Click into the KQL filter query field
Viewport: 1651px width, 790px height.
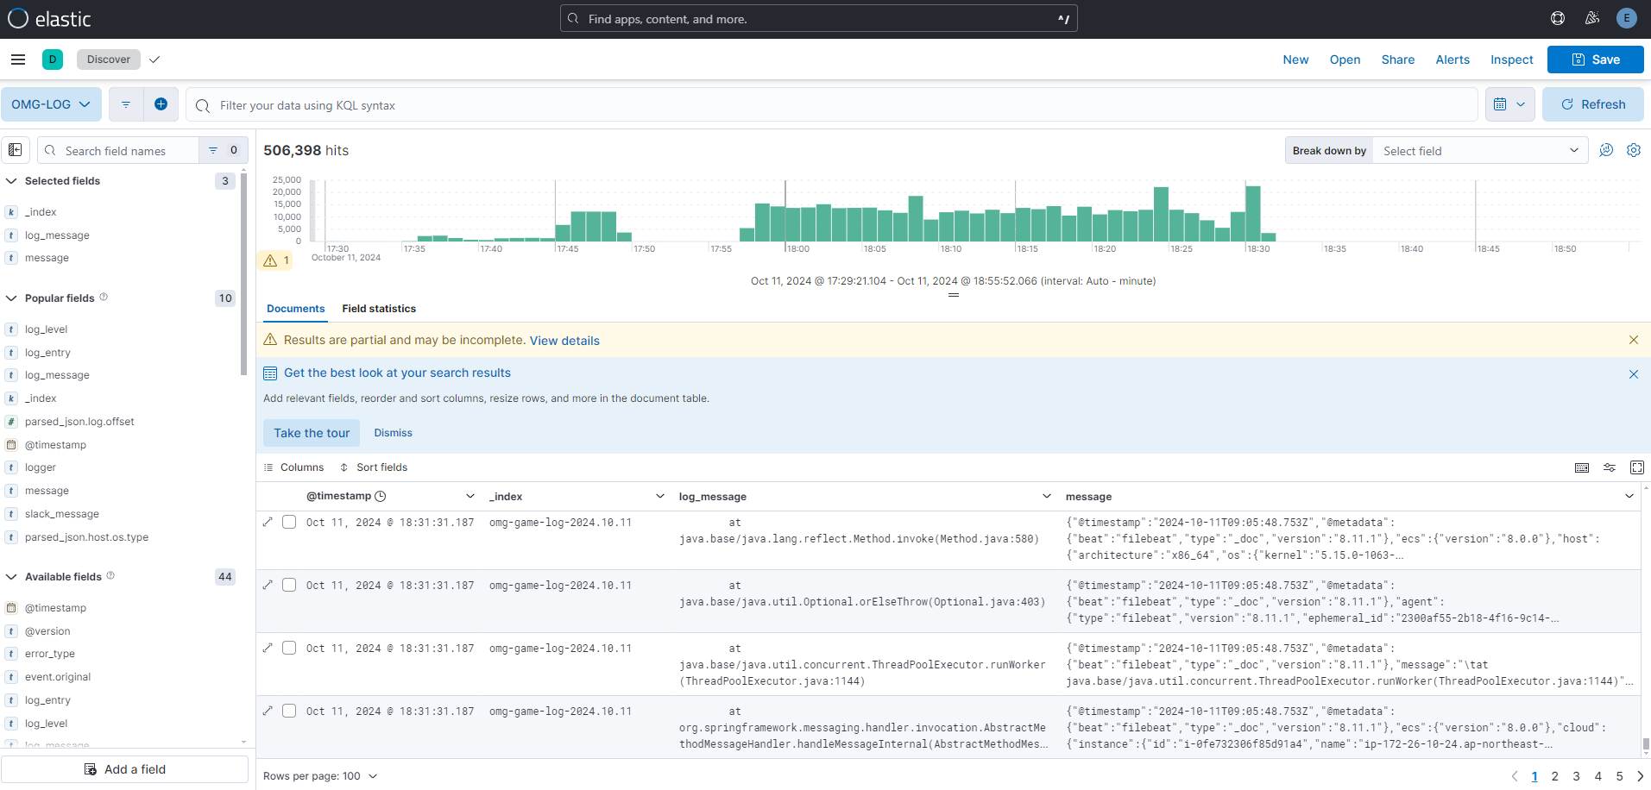(829, 105)
